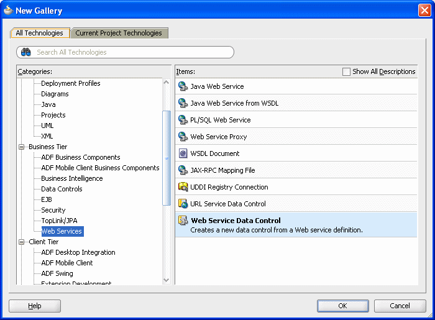This screenshot has height=320, width=435.
Task: Select JAX-RPC Mapping File item text
Action: click(222, 170)
